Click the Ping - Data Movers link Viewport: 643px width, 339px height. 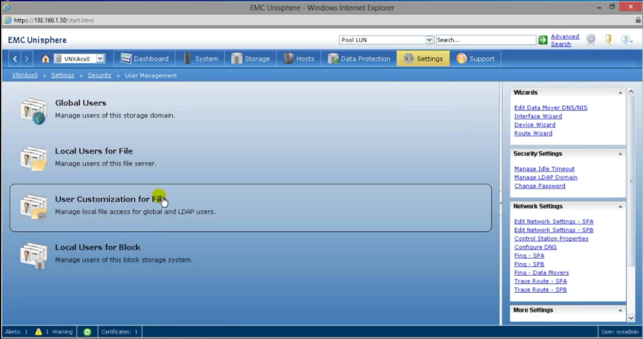click(x=542, y=273)
